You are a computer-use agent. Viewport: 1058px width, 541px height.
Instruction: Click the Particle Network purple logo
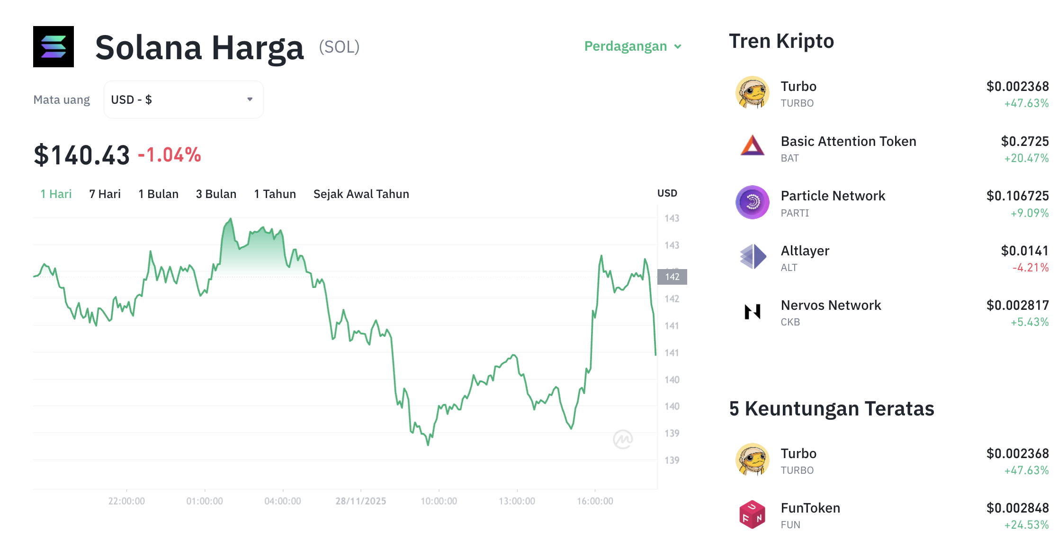[x=752, y=202]
